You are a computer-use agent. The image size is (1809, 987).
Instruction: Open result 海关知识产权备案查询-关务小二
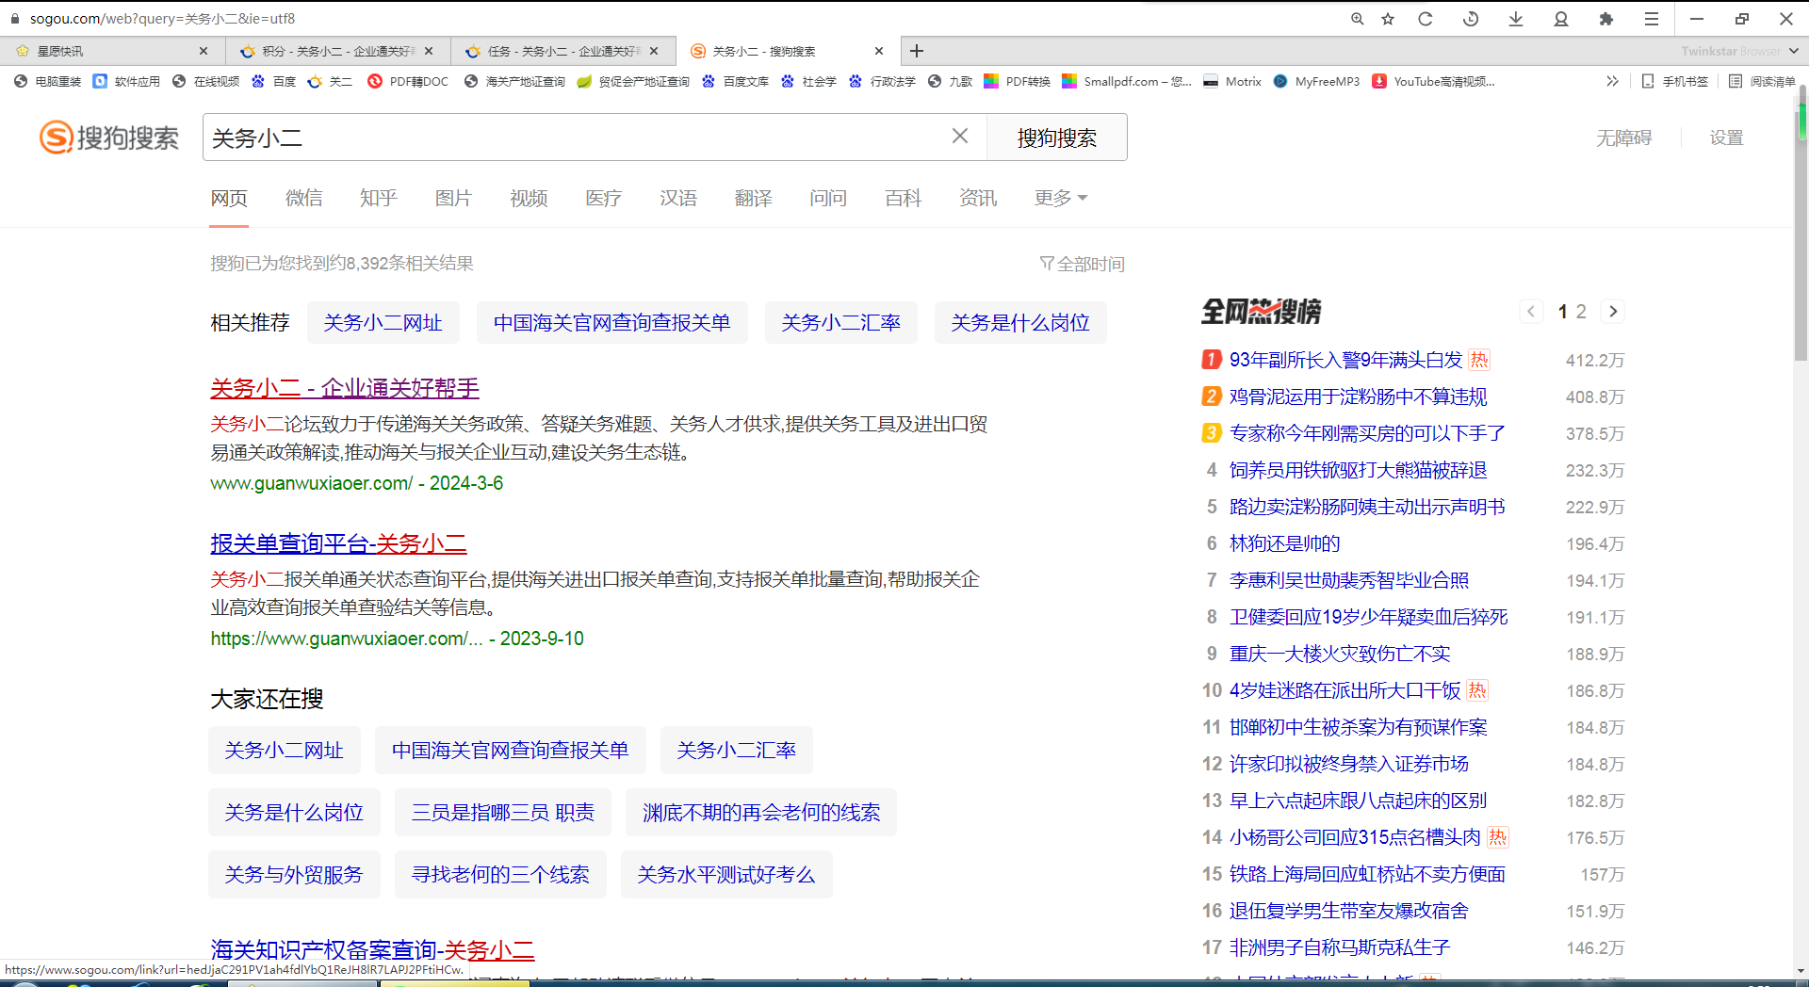pyautogui.click(x=372, y=949)
